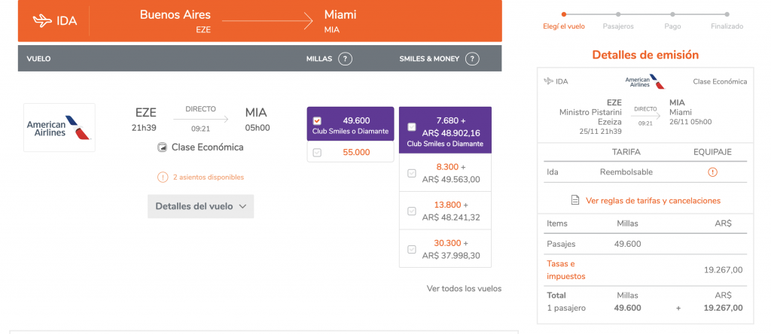
Task: Click 'Clase Económica' label in Detalles panel
Action: pos(720,81)
